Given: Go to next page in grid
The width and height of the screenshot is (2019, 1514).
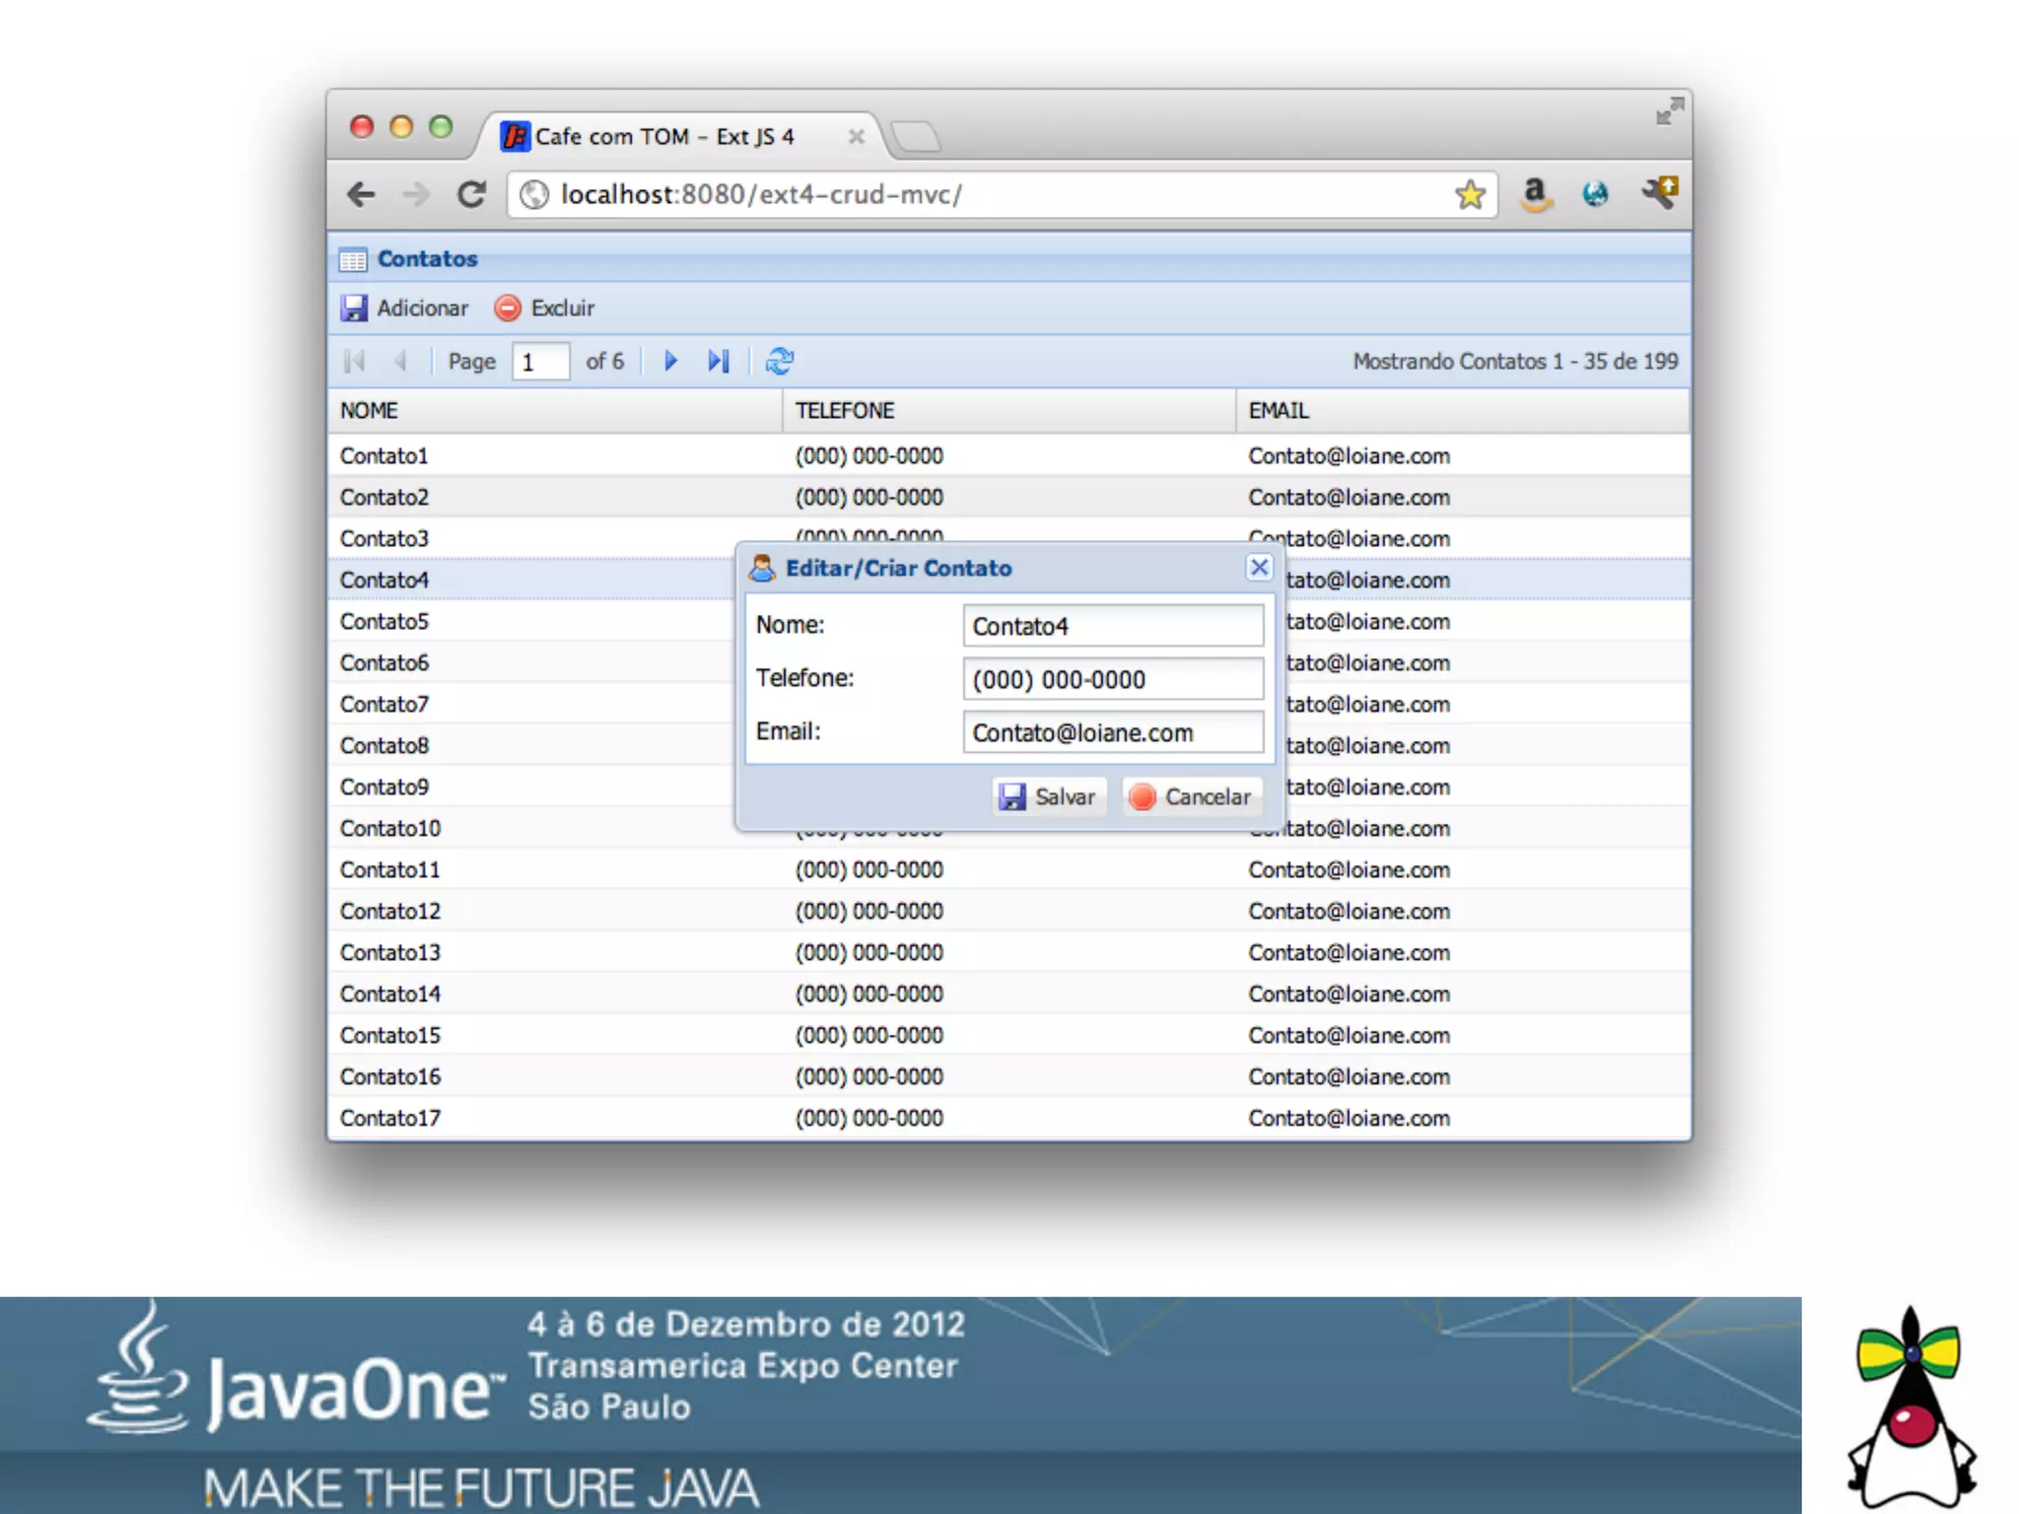Looking at the screenshot, I should [x=670, y=361].
